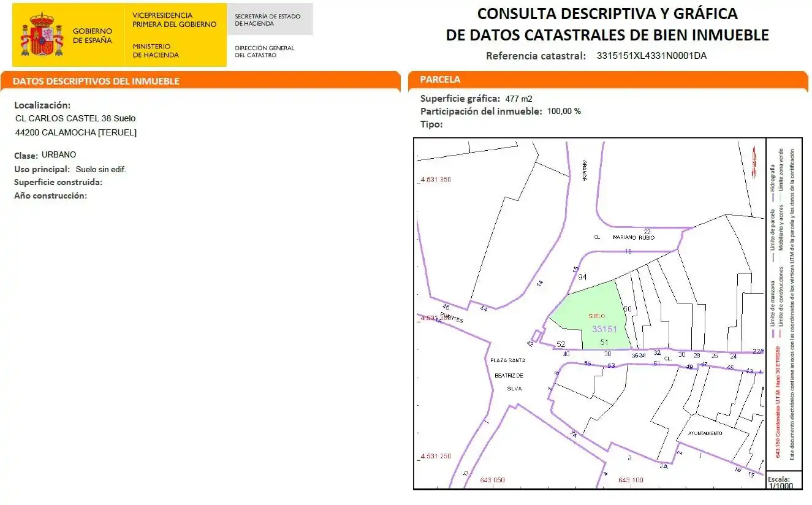812x505 pixels.
Task: Click street number 2A on map
Action: pyautogui.click(x=663, y=466)
